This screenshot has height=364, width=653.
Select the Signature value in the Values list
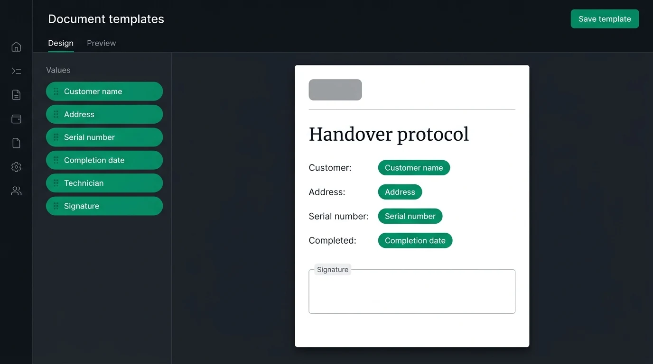104,206
